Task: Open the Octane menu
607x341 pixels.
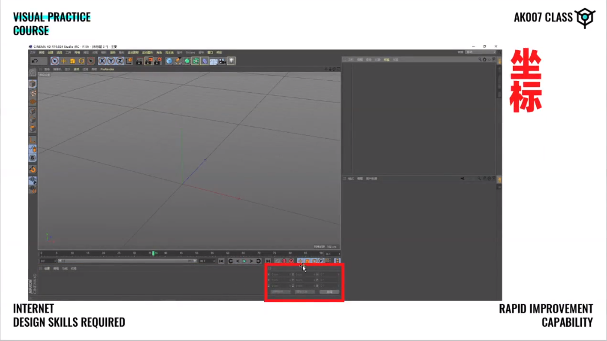Action: click(x=190, y=52)
